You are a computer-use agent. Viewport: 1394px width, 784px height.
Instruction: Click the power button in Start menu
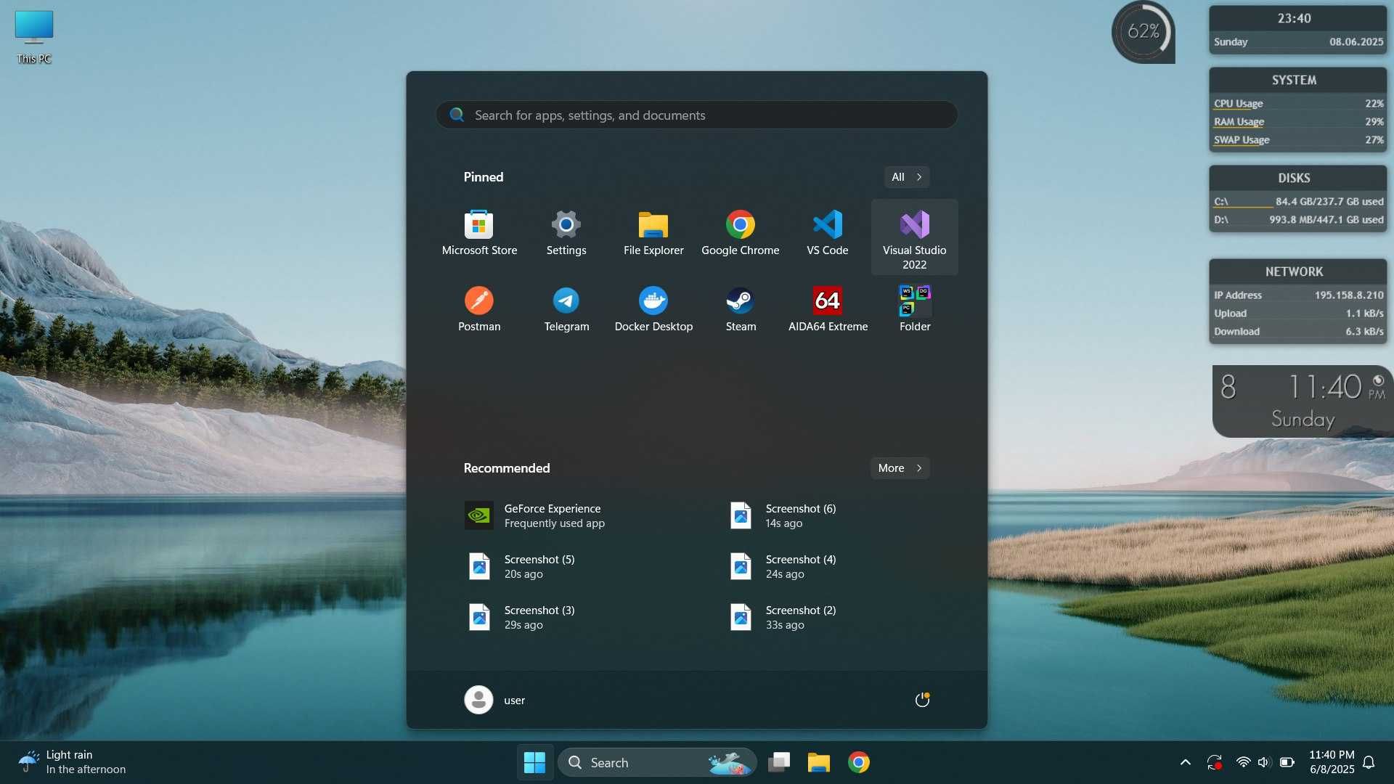tap(922, 700)
